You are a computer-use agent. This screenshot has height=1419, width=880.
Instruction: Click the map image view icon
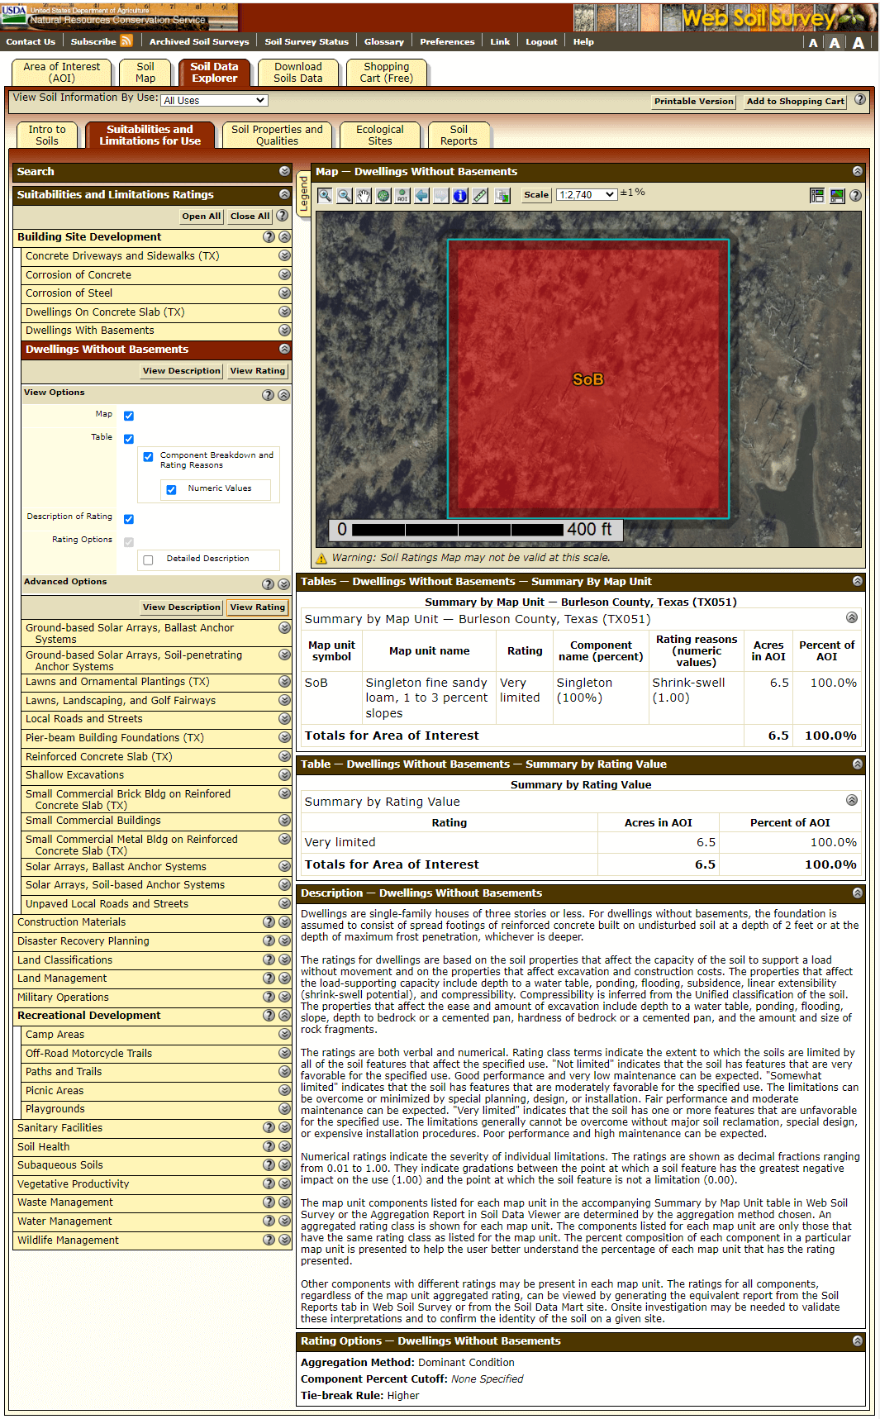tap(837, 196)
